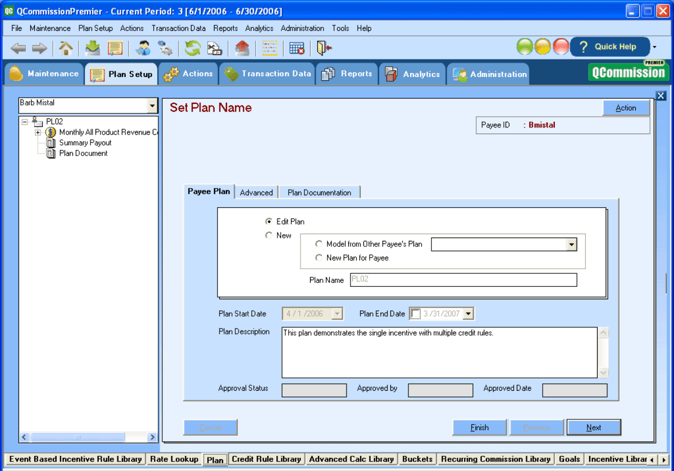Click the Cancel button
The height and width of the screenshot is (471, 674).
(x=210, y=427)
